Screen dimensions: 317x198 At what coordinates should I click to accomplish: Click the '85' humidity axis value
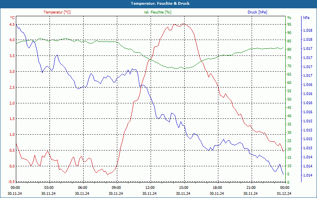(289, 41)
